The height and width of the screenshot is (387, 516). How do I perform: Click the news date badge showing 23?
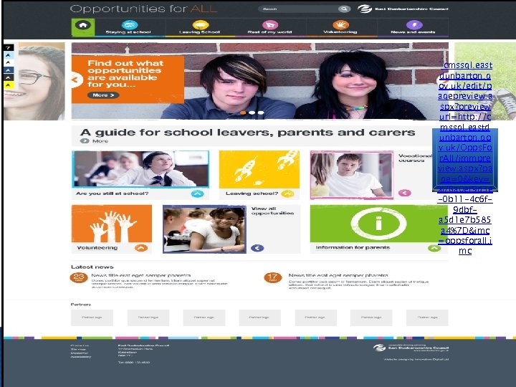point(79,277)
